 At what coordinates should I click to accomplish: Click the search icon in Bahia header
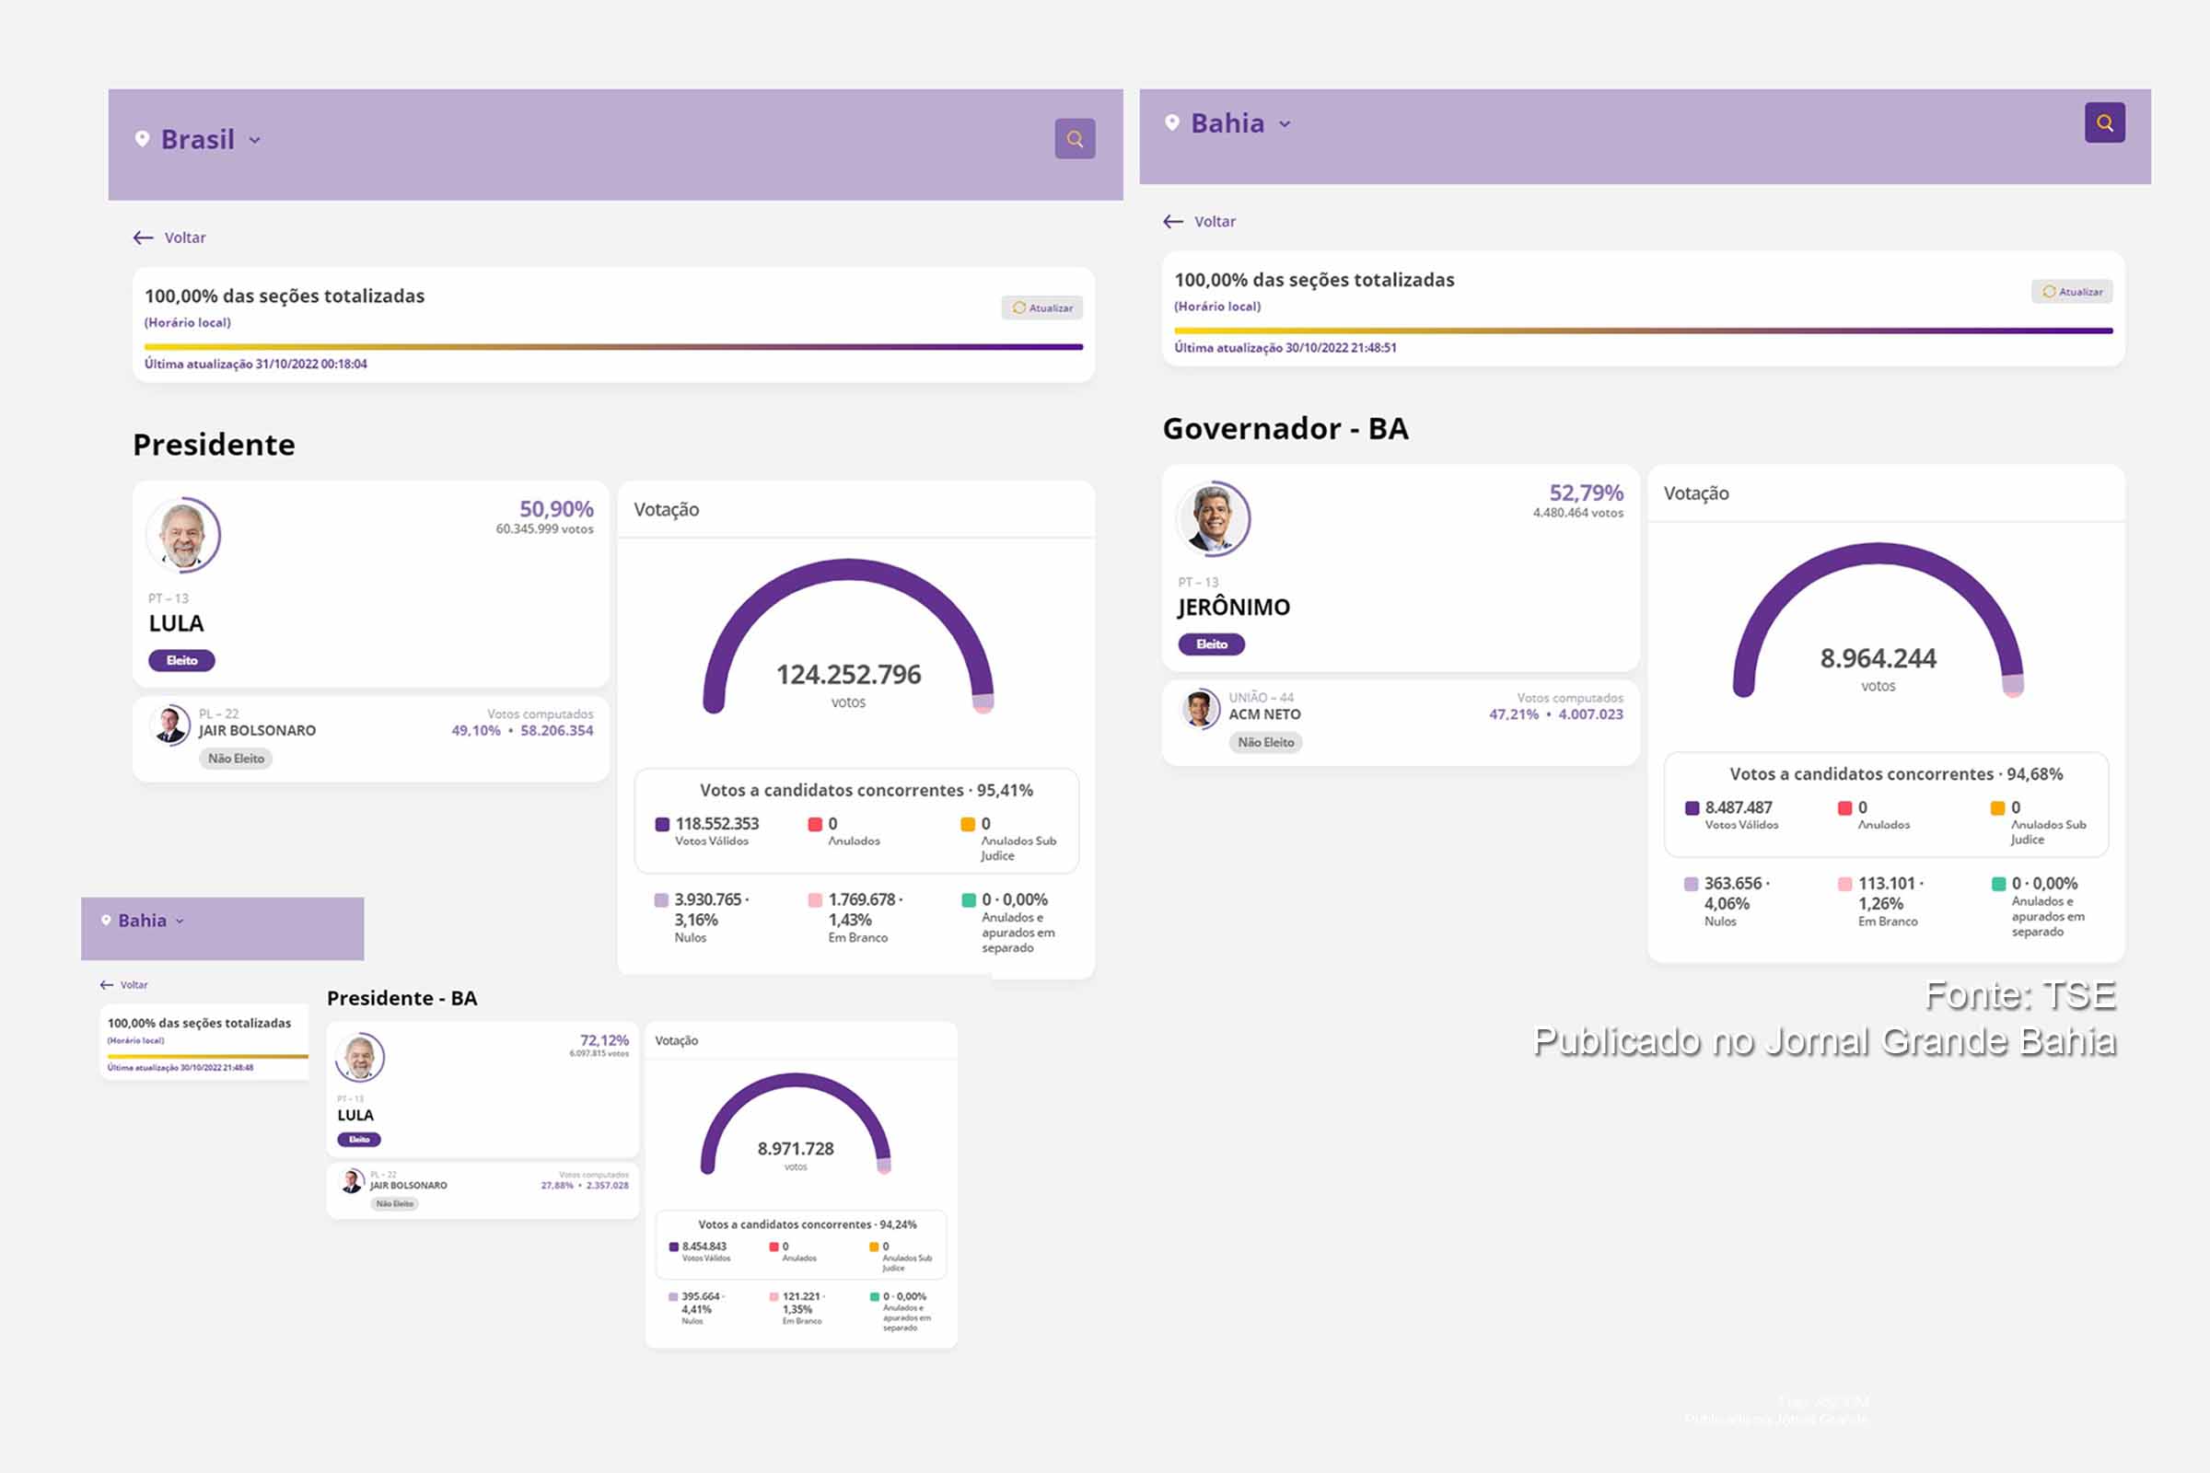pyautogui.click(x=2104, y=123)
